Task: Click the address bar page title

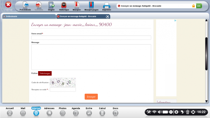Action: pos(141,6)
